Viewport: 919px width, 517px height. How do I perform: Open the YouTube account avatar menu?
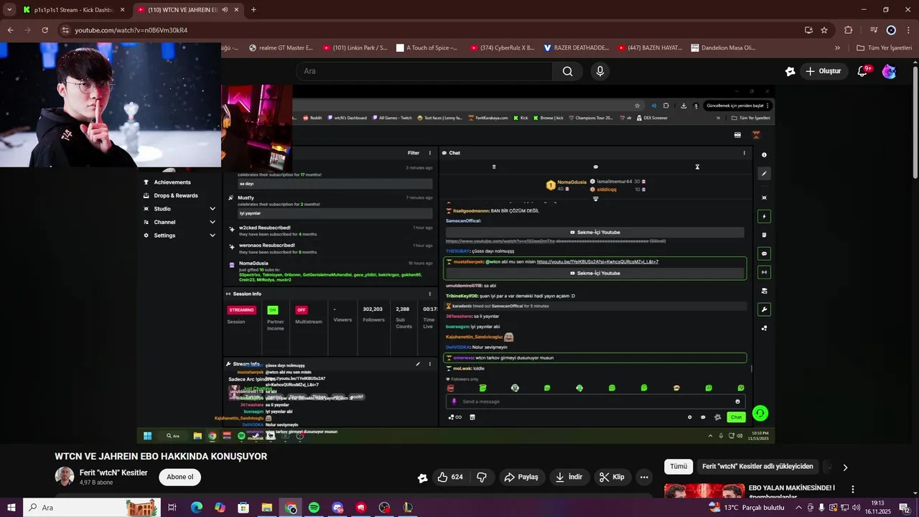[889, 71]
